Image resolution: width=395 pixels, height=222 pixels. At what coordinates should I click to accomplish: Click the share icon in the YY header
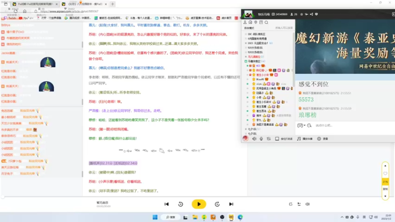312,14
